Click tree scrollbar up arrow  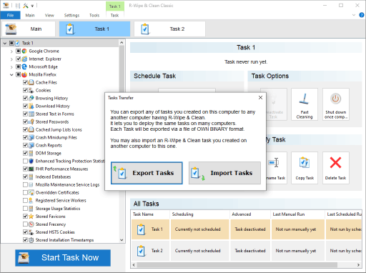pos(122,43)
